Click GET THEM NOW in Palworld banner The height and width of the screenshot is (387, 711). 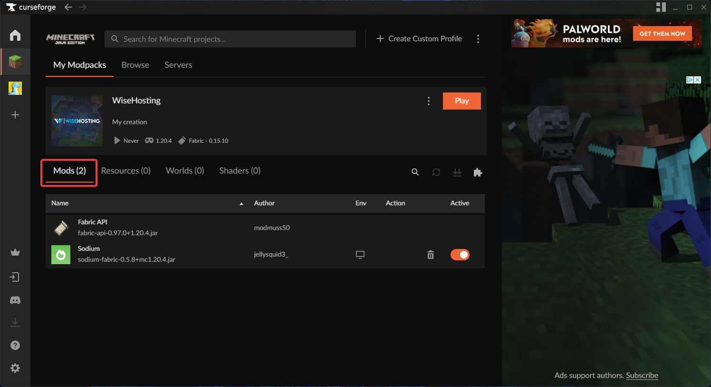pyautogui.click(x=663, y=34)
